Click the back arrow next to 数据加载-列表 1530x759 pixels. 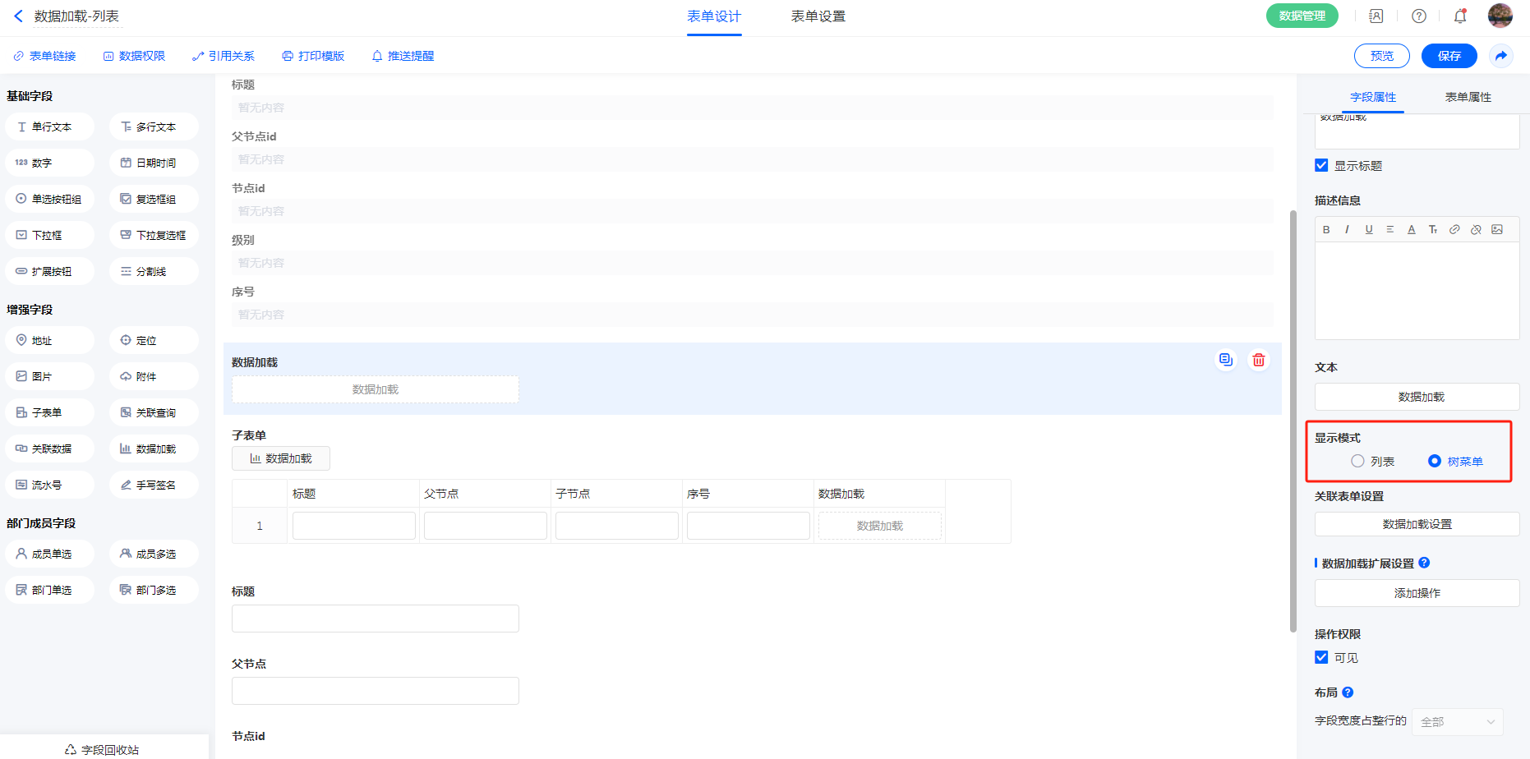[x=18, y=16]
